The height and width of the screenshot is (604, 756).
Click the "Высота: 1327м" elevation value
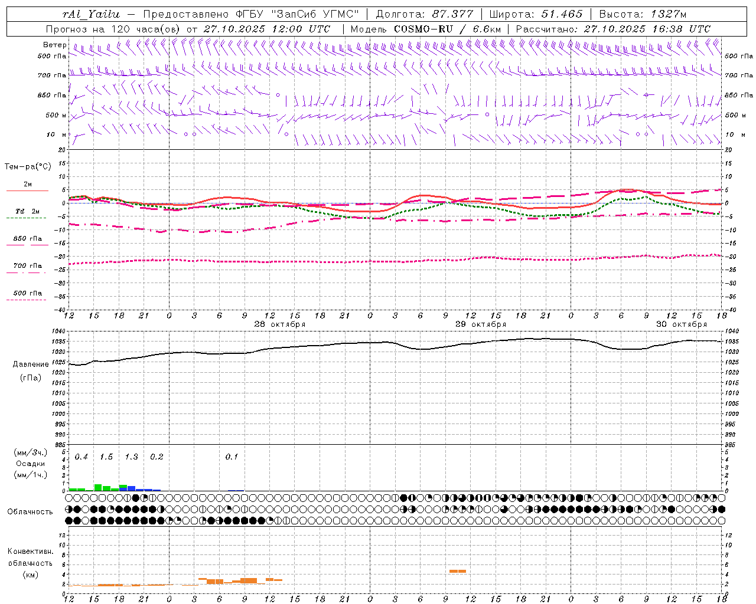[x=643, y=14]
